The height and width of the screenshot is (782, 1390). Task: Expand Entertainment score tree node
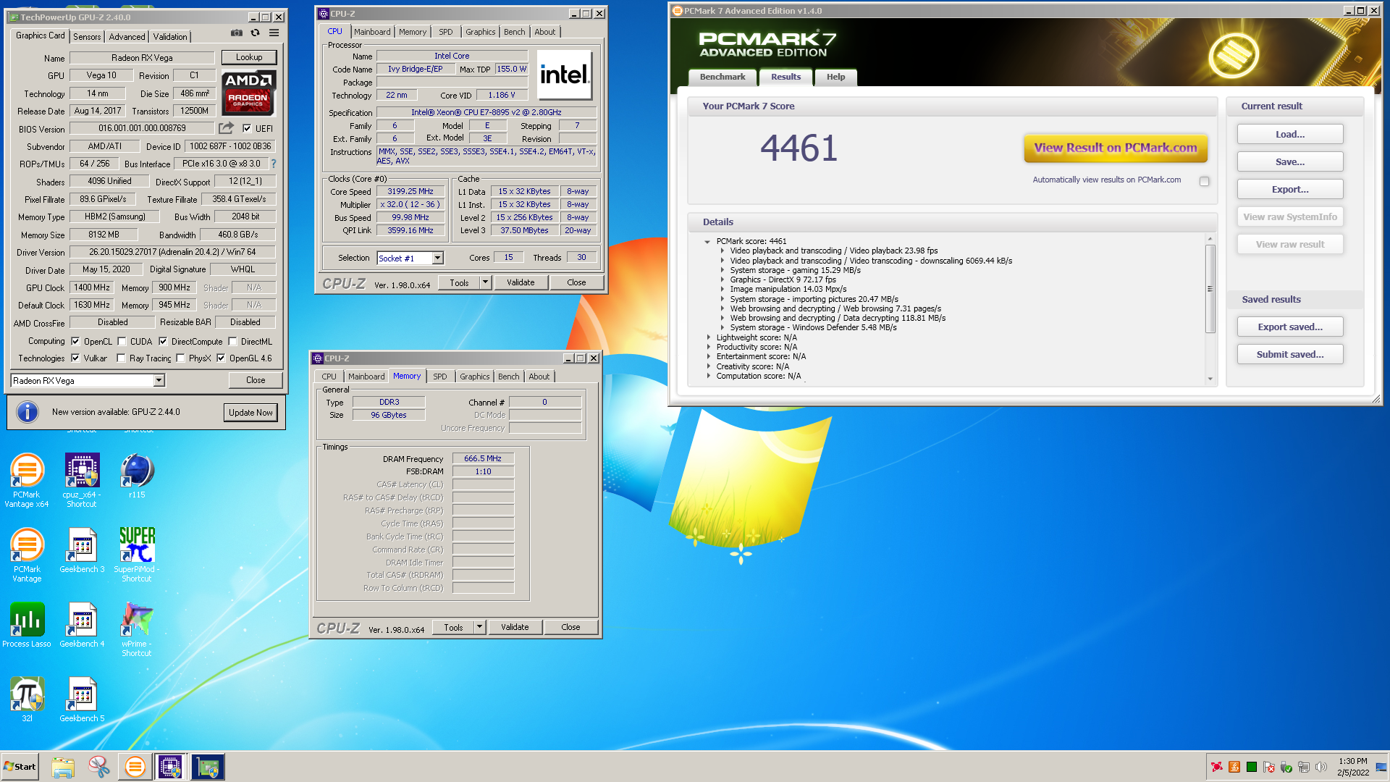point(708,357)
